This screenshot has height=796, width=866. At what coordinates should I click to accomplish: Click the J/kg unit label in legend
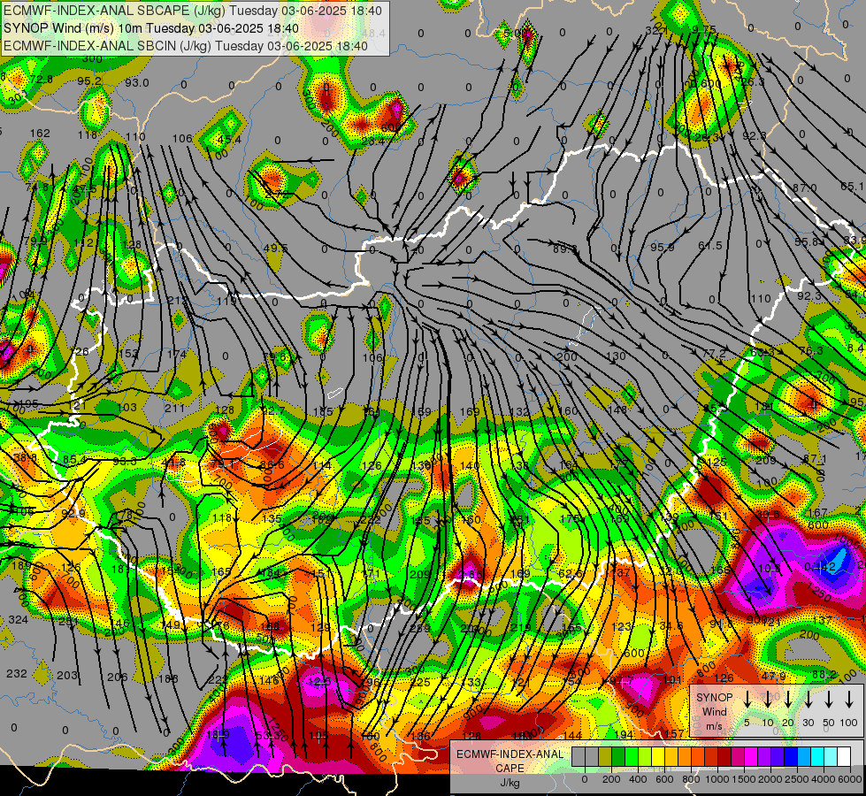coord(510,783)
